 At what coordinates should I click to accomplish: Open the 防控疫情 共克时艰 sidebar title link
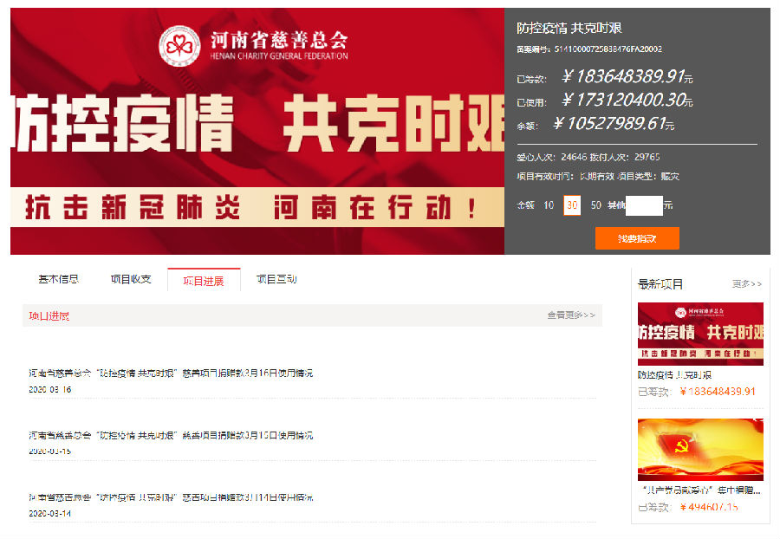[x=675, y=375]
